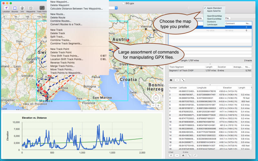Image resolution: width=258 pixels, height=161 pixels.
Task: Open the Info toolbar button
Action: coord(22,8)
